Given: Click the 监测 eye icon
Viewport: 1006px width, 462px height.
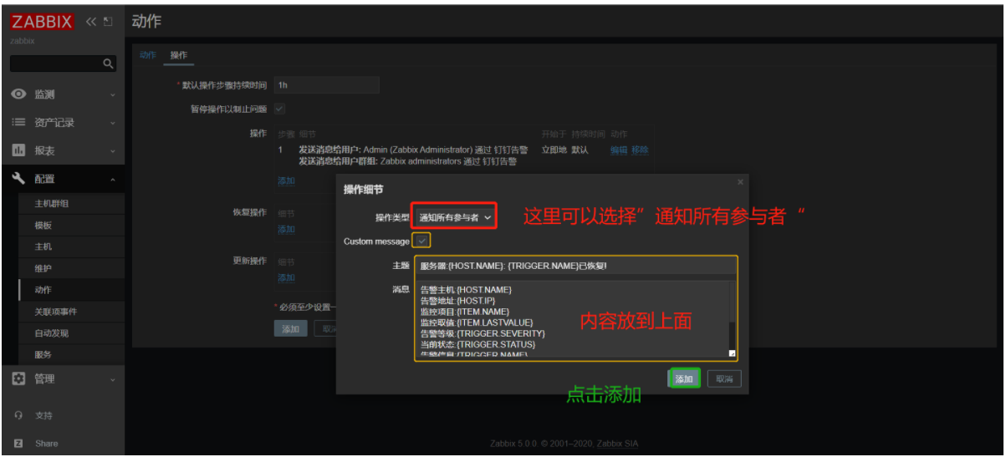Looking at the screenshot, I should click(x=18, y=94).
